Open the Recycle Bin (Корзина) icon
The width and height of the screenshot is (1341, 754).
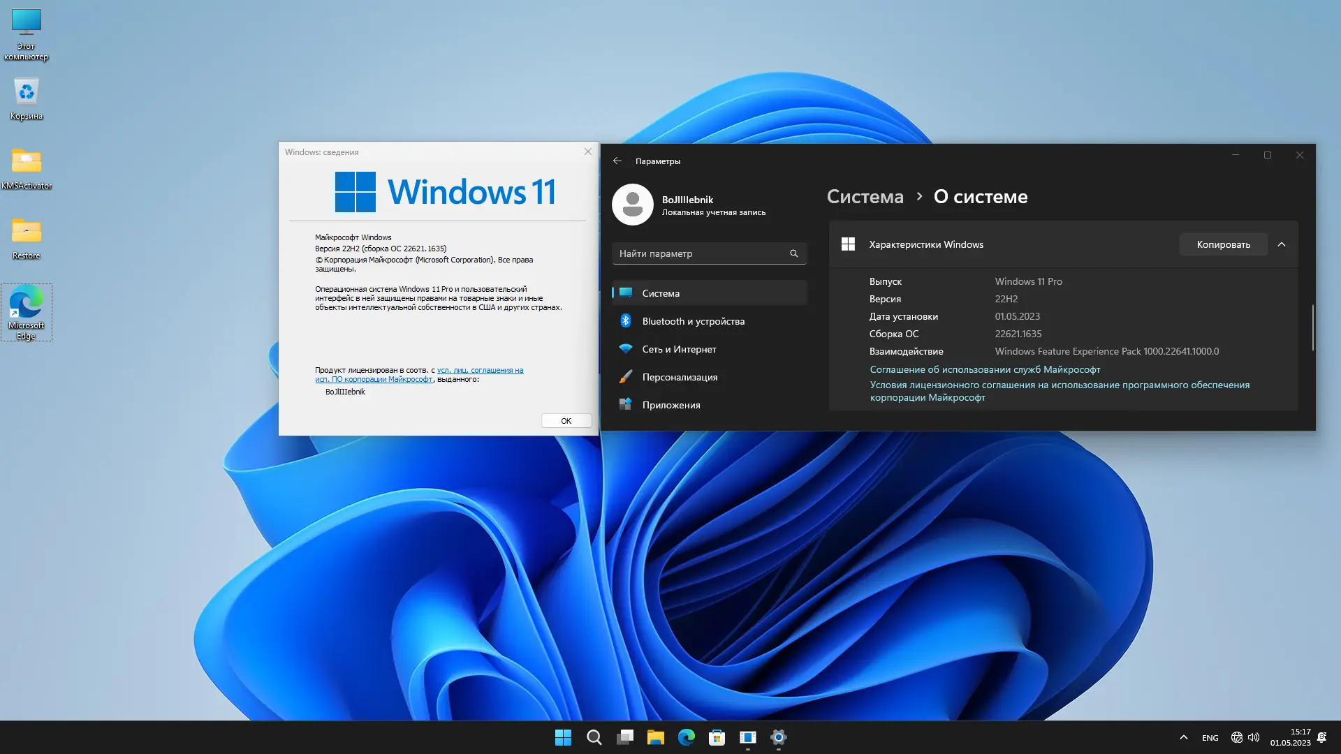(27, 92)
